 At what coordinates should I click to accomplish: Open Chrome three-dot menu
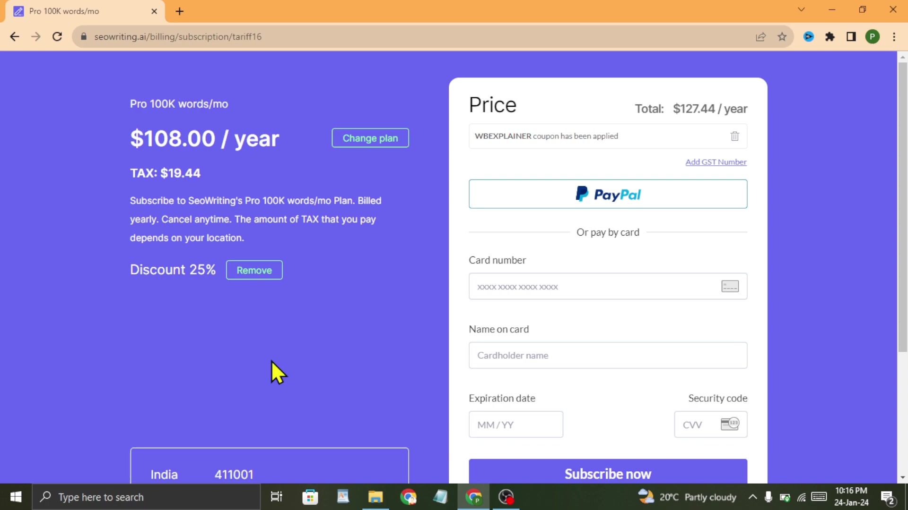[x=894, y=37]
